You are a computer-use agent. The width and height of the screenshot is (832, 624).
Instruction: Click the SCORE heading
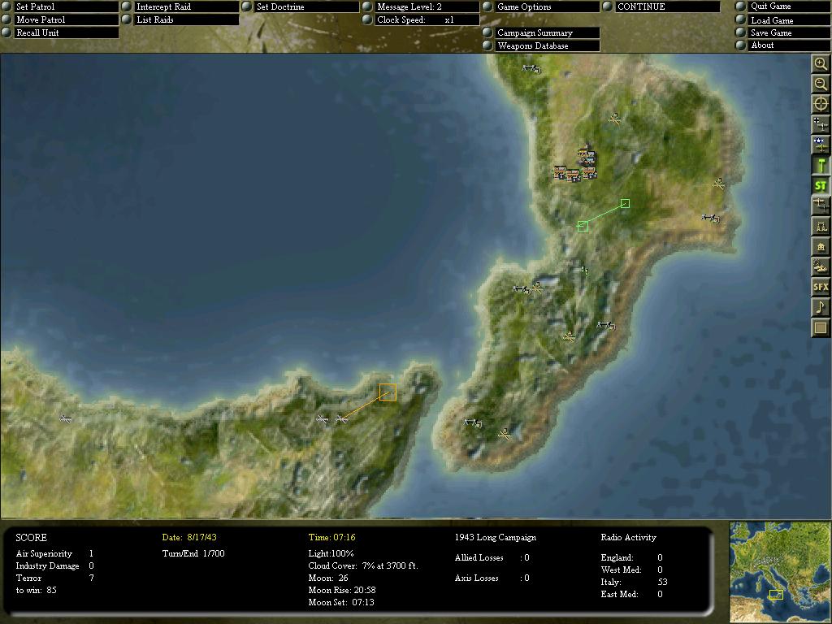pos(32,538)
